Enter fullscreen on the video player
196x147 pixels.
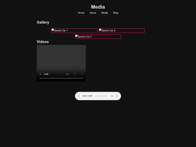75,74
